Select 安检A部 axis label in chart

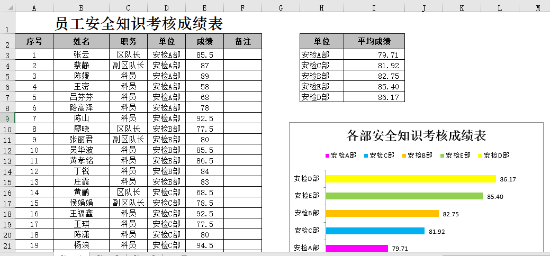click(x=306, y=248)
